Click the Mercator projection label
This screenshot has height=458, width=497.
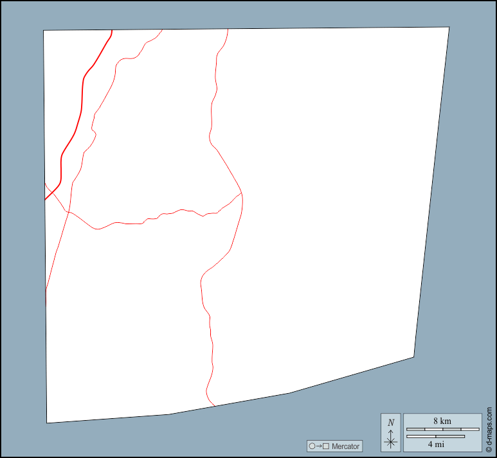[345, 446]
